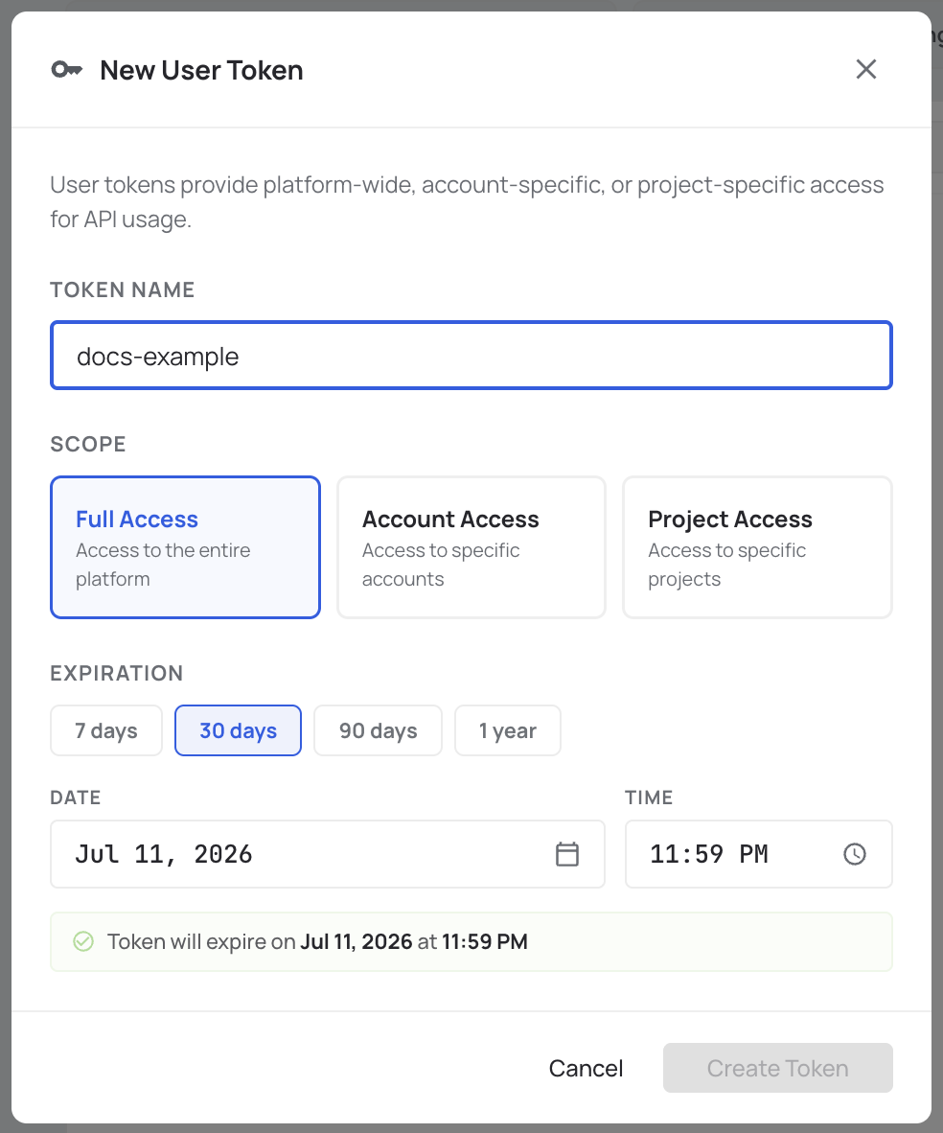Focus the Token Name input field
This screenshot has height=1133, width=943.
[471, 356]
